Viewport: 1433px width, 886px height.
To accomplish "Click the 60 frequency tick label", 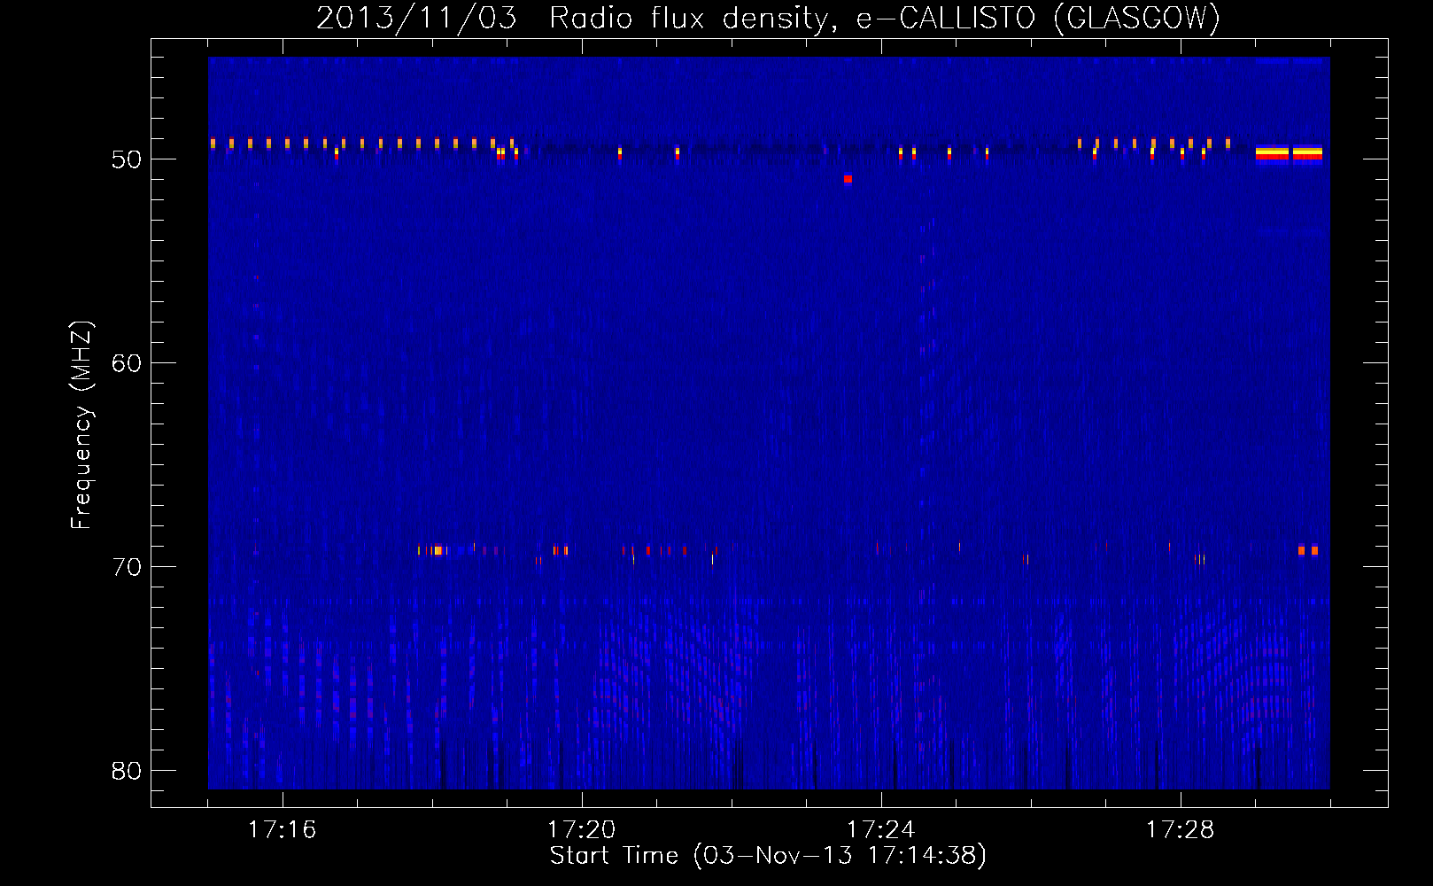I will click(x=127, y=363).
